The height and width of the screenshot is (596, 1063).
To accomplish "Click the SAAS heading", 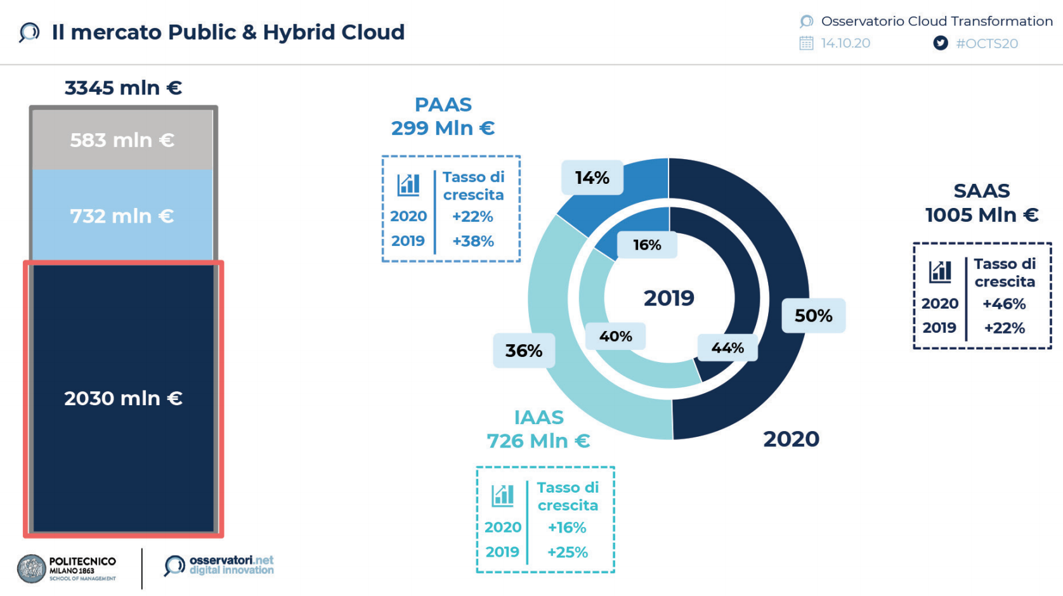I will [x=982, y=191].
